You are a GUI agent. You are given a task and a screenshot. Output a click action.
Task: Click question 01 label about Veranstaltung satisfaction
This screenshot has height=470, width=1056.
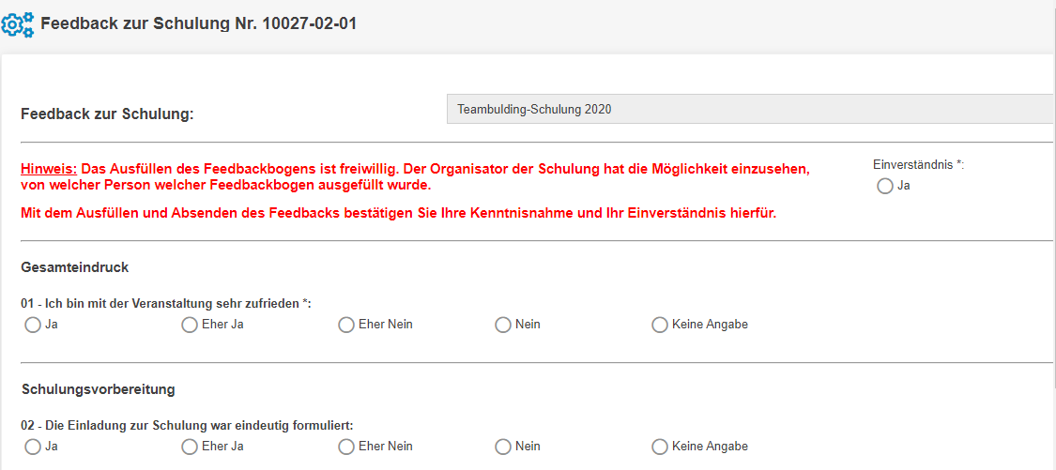(166, 303)
